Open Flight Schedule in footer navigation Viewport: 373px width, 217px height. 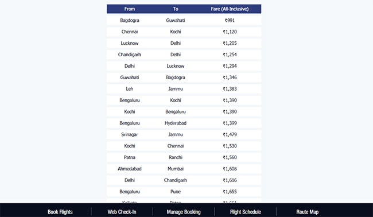[245, 212]
